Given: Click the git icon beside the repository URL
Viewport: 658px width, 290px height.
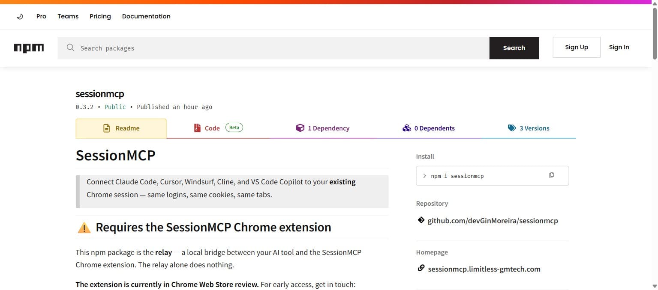Looking at the screenshot, I should coord(421,220).
